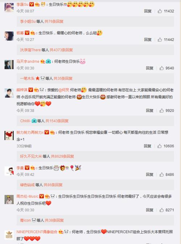The height and width of the screenshot is (244, 181).
Task: Click thumbs-up on comment with 11442 likes
Action: pos(160,40)
